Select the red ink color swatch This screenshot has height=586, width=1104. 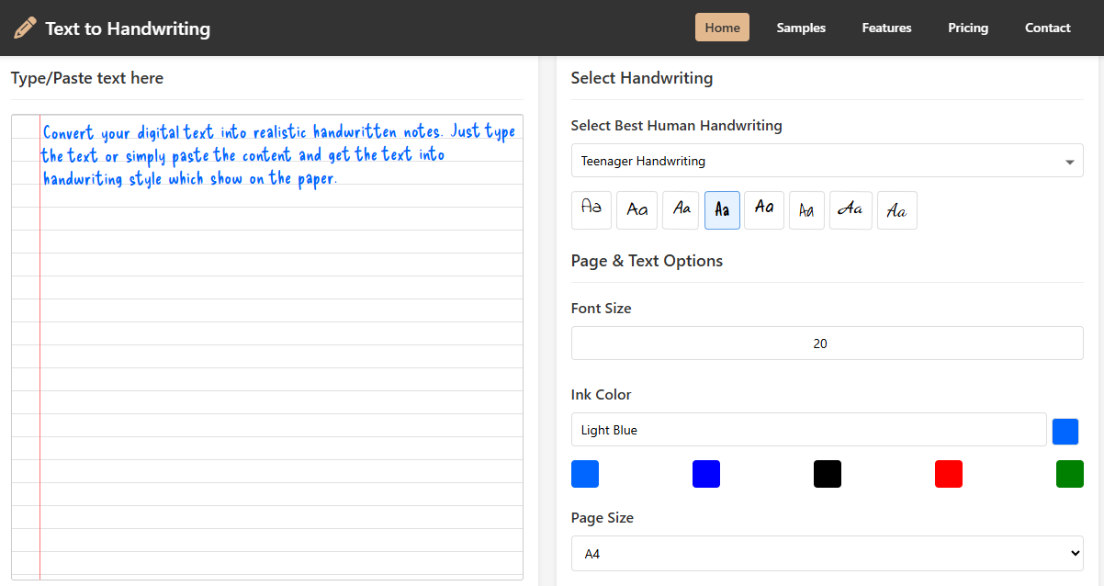[949, 474]
